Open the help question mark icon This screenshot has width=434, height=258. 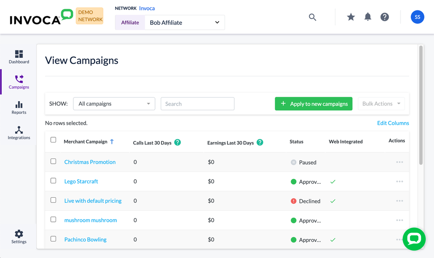click(384, 17)
